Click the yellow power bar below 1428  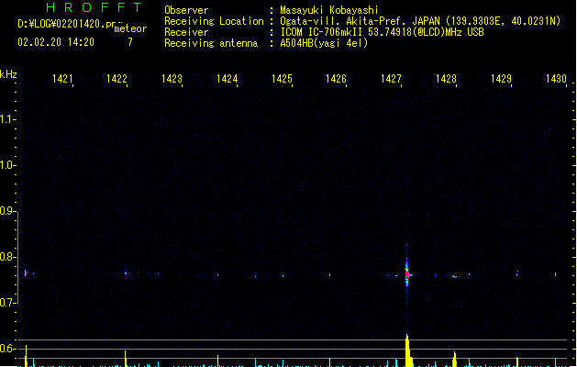(455, 360)
